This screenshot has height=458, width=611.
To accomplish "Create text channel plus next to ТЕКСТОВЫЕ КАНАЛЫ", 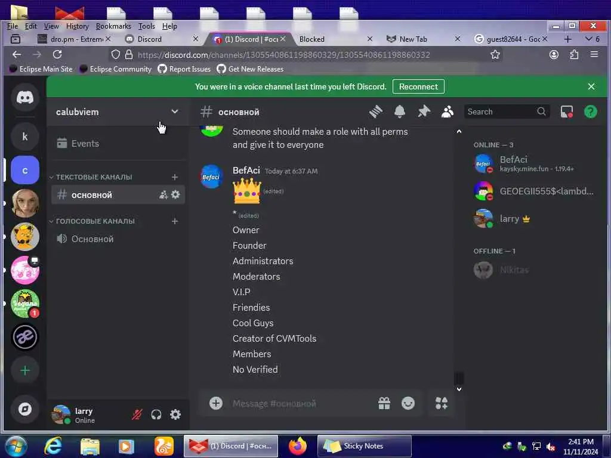I will click(175, 177).
